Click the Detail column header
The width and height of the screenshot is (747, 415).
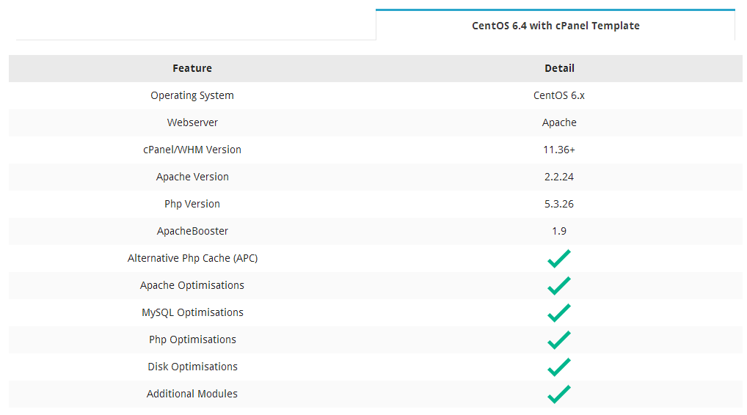click(559, 68)
